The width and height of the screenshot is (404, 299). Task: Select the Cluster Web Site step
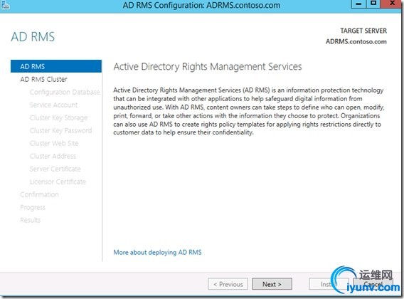[x=54, y=143]
